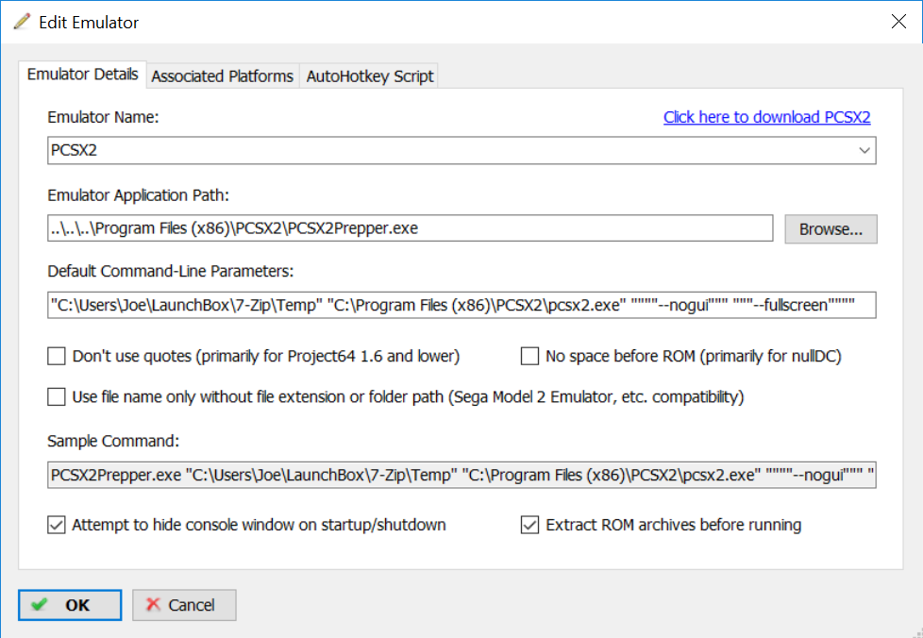
Task: Click into the Emulator Application Path field
Action: tap(411, 228)
